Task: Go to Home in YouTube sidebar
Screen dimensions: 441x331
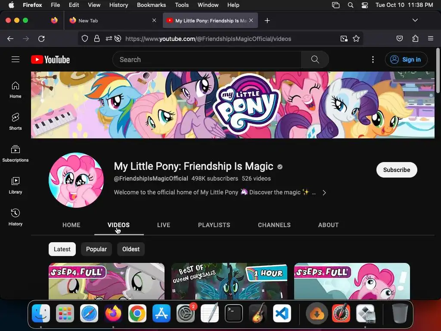Action: click(16, 90)
